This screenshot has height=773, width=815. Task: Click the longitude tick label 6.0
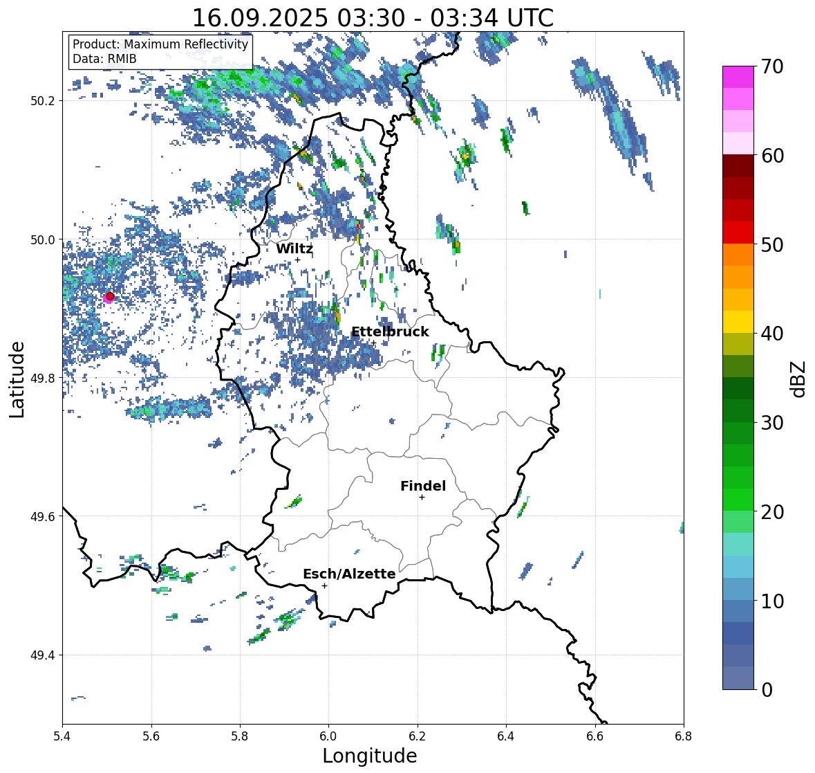point(328,736)
